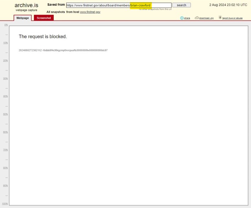Click the report bug lightbulb icon

coord(220,17)
